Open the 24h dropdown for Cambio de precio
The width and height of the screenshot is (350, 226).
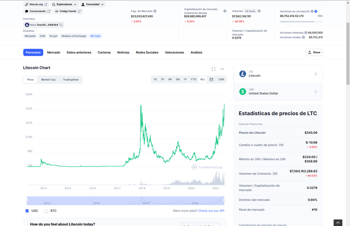pos(281,145)
